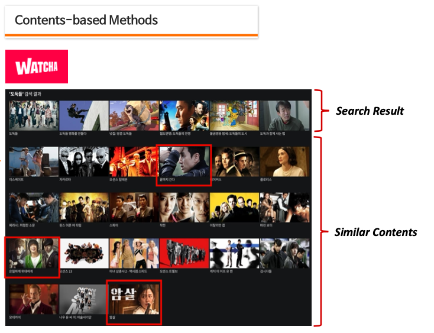
Task: Click the "오션스 13" title text
Action: (x=66, y=271)
